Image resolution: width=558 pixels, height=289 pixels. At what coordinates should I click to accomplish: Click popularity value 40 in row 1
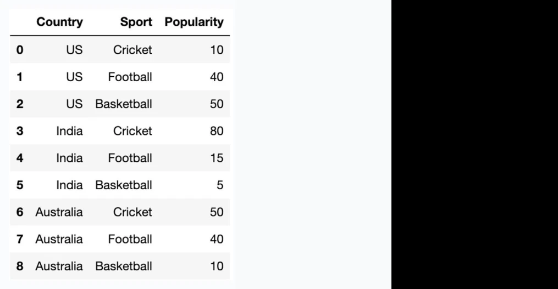217,77
